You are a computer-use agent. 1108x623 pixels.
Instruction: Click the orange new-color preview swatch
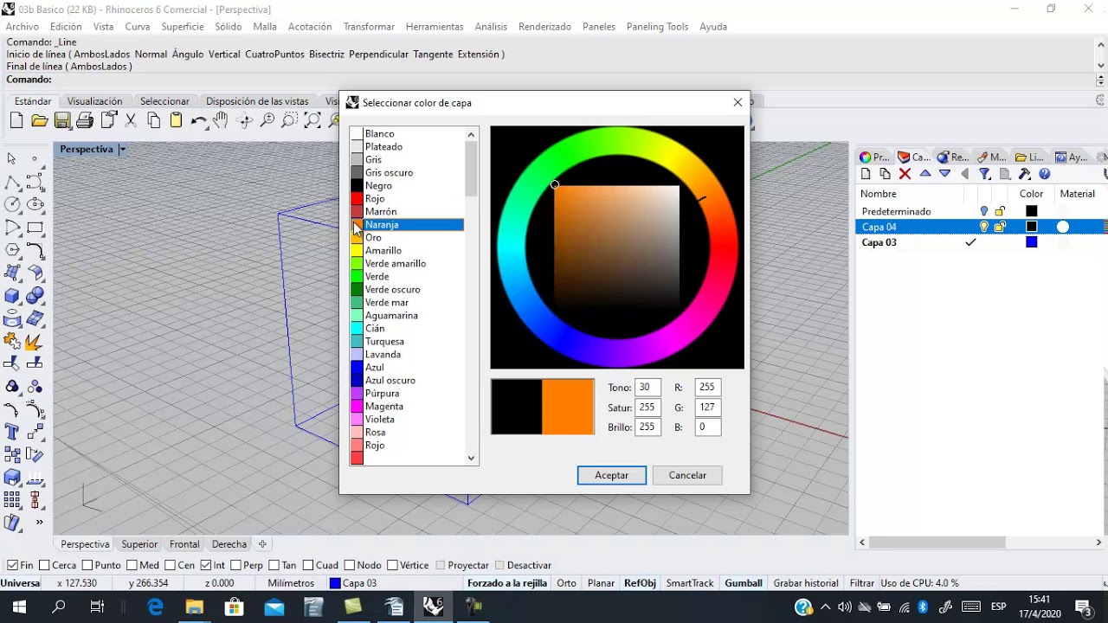coord(569,407)
